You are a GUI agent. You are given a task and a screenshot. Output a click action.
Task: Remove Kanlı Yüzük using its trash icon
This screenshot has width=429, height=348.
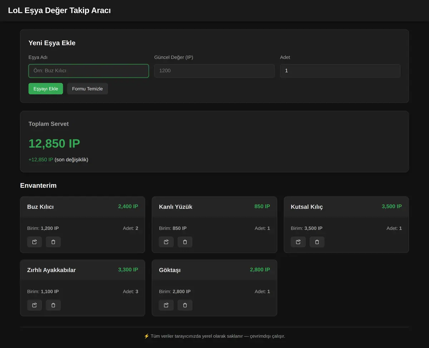(x=185, y=242)
